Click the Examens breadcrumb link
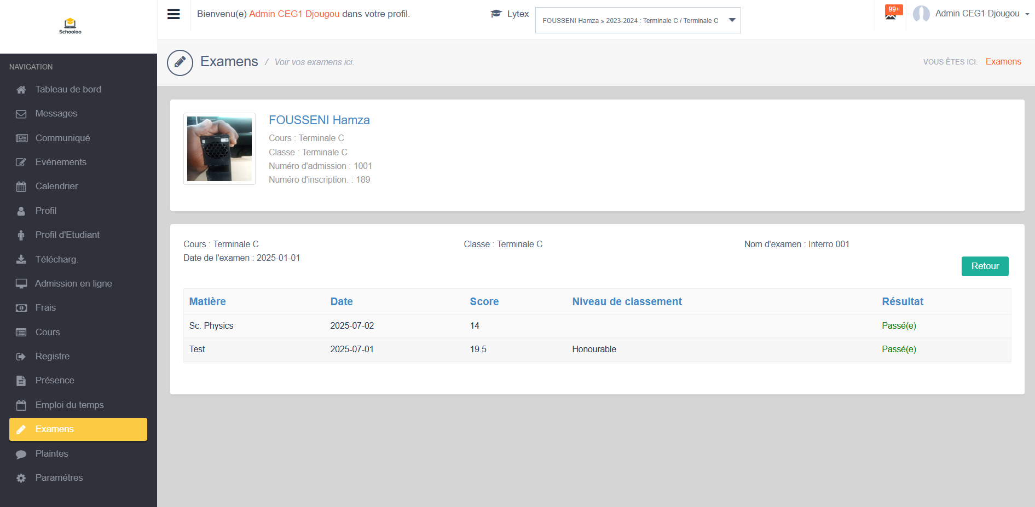This screenshot has width=1035, height=507. (x=1003, y=62)
